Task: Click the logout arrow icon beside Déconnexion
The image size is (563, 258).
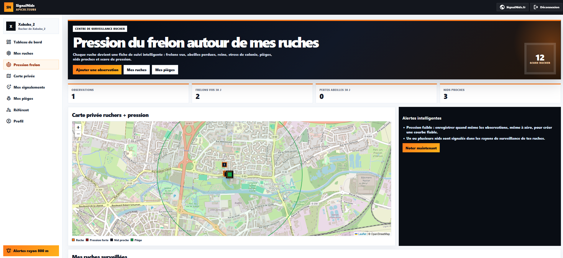Action: pos(536,7)
